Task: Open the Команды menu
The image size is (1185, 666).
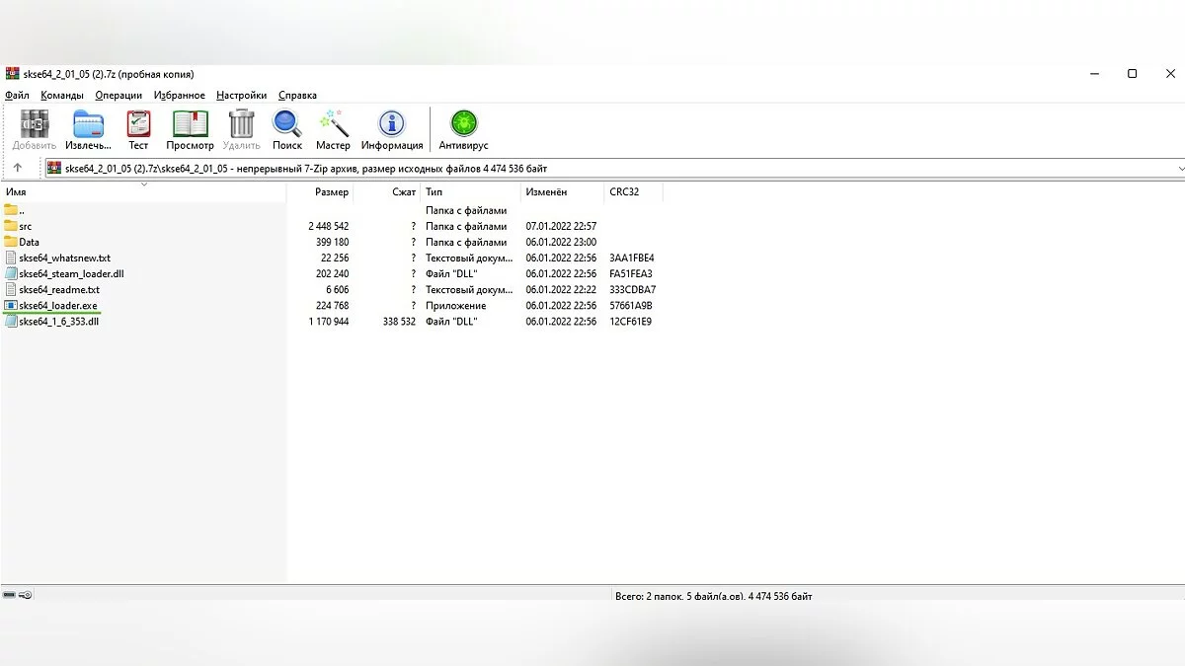Action: (62, 96)
